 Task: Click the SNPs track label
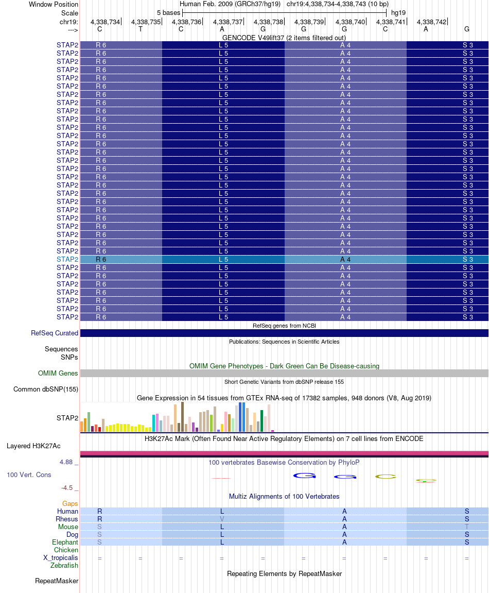[x=69, y=357]
